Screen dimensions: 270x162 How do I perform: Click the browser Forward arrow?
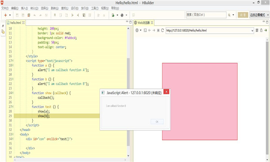pyautogui.click(x=153, y=30)
